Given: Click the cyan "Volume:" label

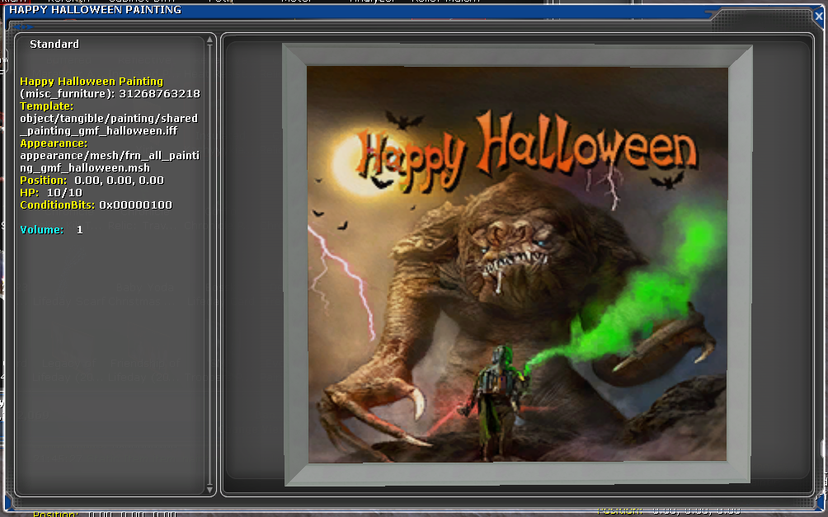Looking at the screenshot, I should [42, 230].
